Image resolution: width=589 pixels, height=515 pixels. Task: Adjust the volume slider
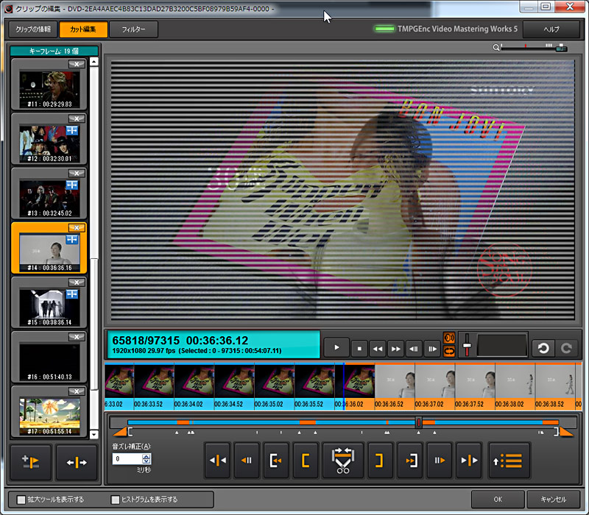467,346
